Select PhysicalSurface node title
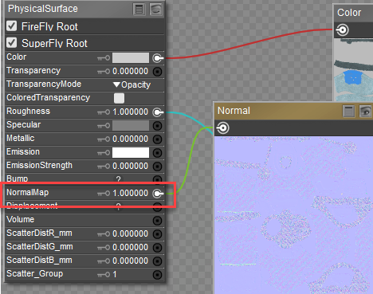Viewport: 373px width, 294px height. point(43,9)
